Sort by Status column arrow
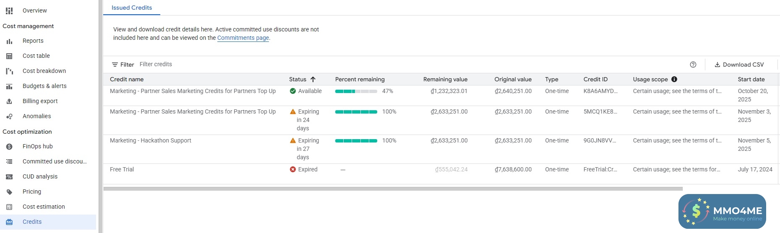Viewport: 780px width, 233px height. pyautogui.click(x=313, y=79)
